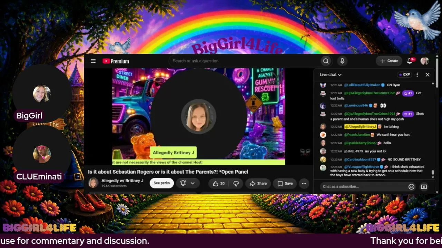Click username @LolliBeautifullyBroken in chat
The width and height of the screenshot is (442, 248).
point(362,85)
